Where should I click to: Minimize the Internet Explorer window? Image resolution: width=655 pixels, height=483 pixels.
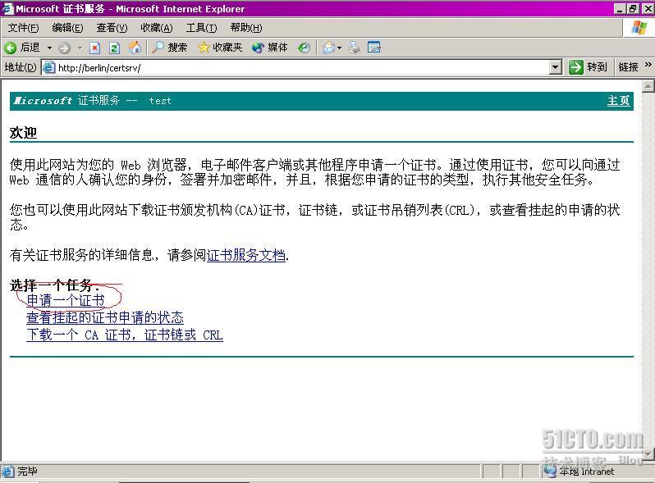click(620, 8)
